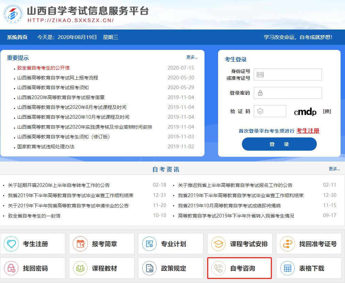Screen dimensions: 345x283
Task: Open 更多 in the 自考资讯 section
Action: click(x=332, y=169)
